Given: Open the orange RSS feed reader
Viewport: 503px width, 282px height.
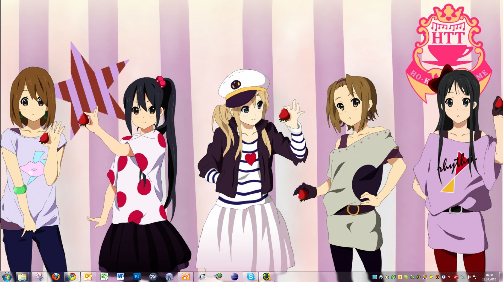Looking at the screenshot, I should [185, 277].
